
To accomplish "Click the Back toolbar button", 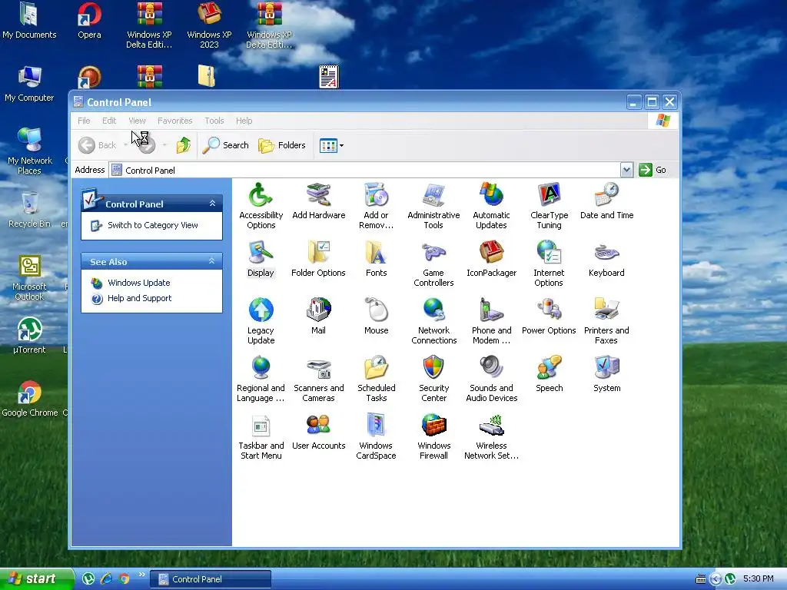I will click(98, 145).
